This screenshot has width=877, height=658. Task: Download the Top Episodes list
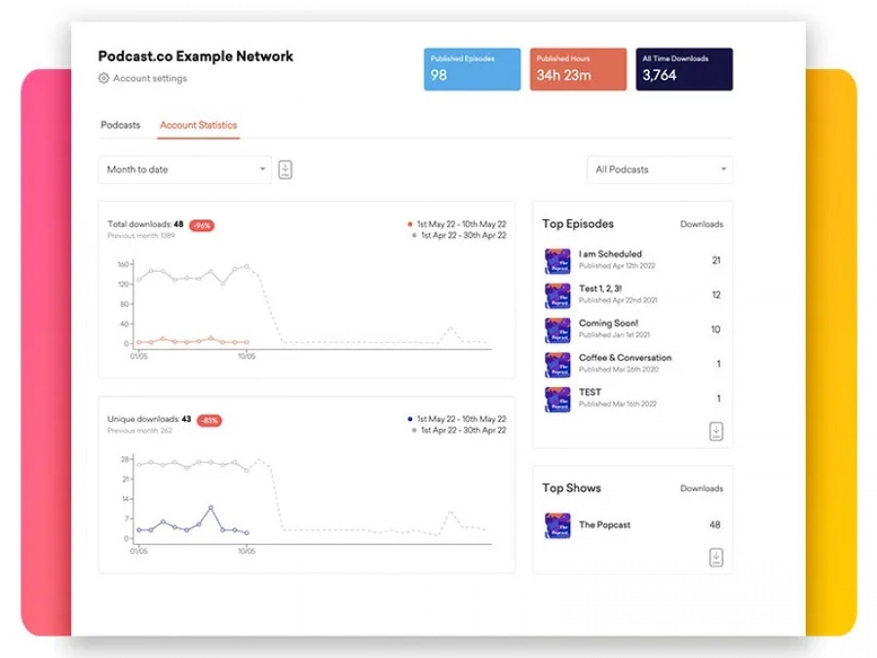[x=716, y=431]
